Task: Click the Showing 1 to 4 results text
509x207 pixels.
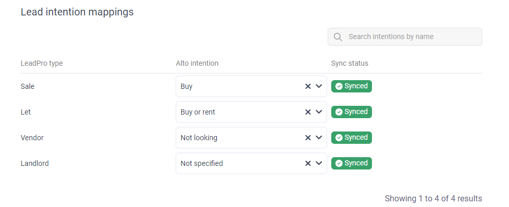Action: [433, 198]
